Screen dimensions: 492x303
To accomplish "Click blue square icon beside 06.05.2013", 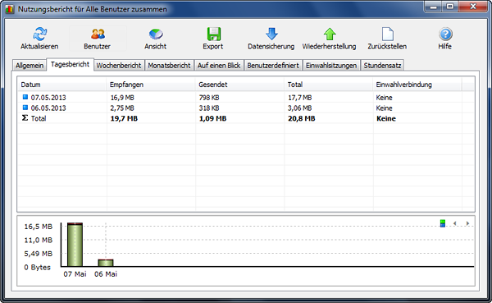I will (25, 108).
